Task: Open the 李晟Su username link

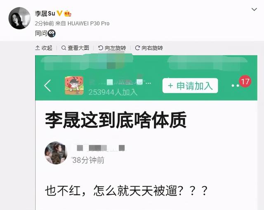Action: click(x=45, y=14)
